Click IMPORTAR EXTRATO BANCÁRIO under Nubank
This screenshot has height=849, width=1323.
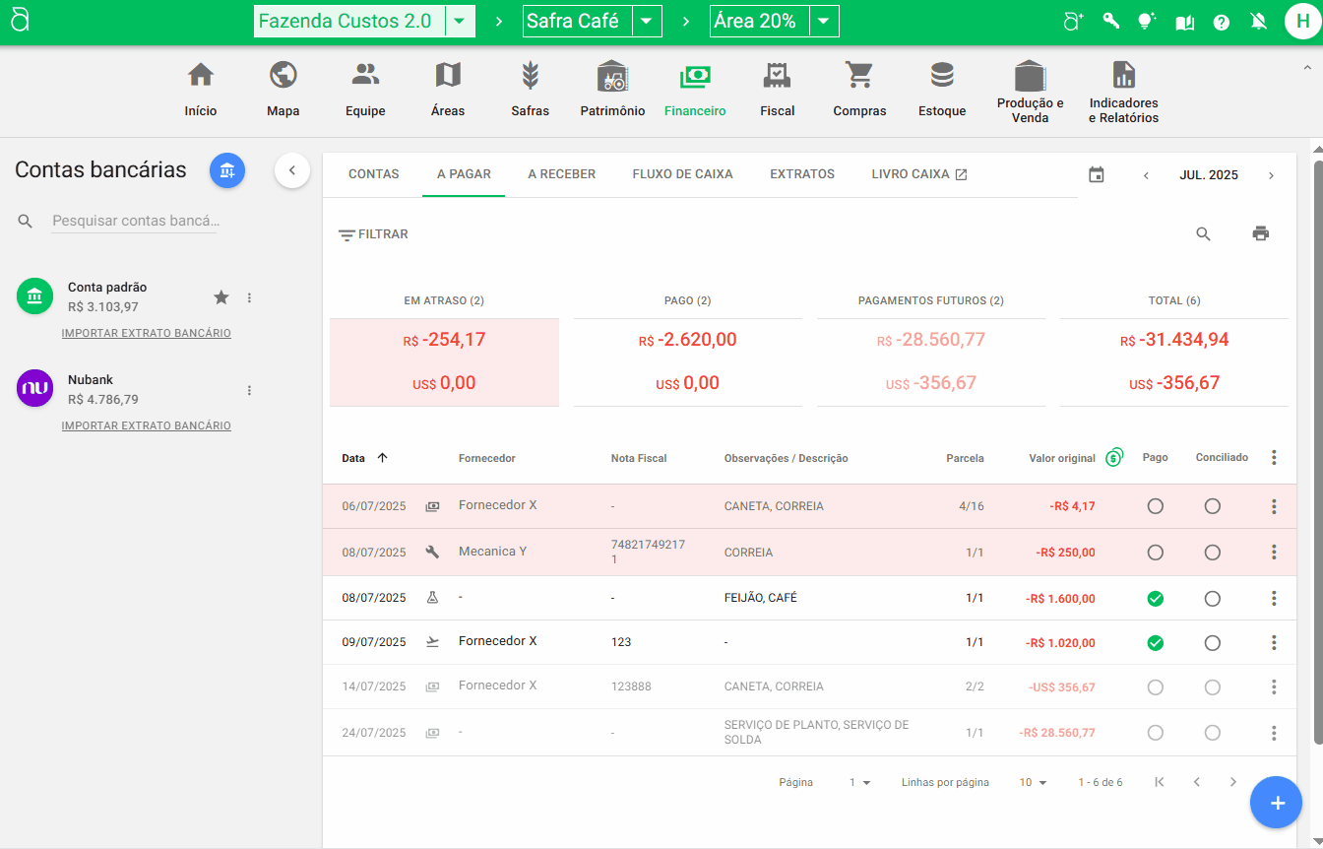[x=146, y=426]
